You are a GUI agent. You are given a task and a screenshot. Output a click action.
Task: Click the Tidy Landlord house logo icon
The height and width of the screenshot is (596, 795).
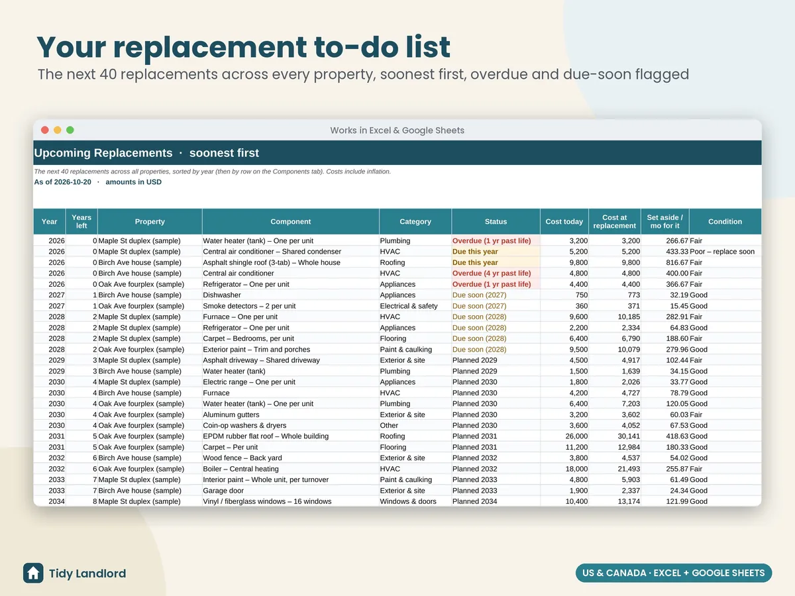click(33, 573)
